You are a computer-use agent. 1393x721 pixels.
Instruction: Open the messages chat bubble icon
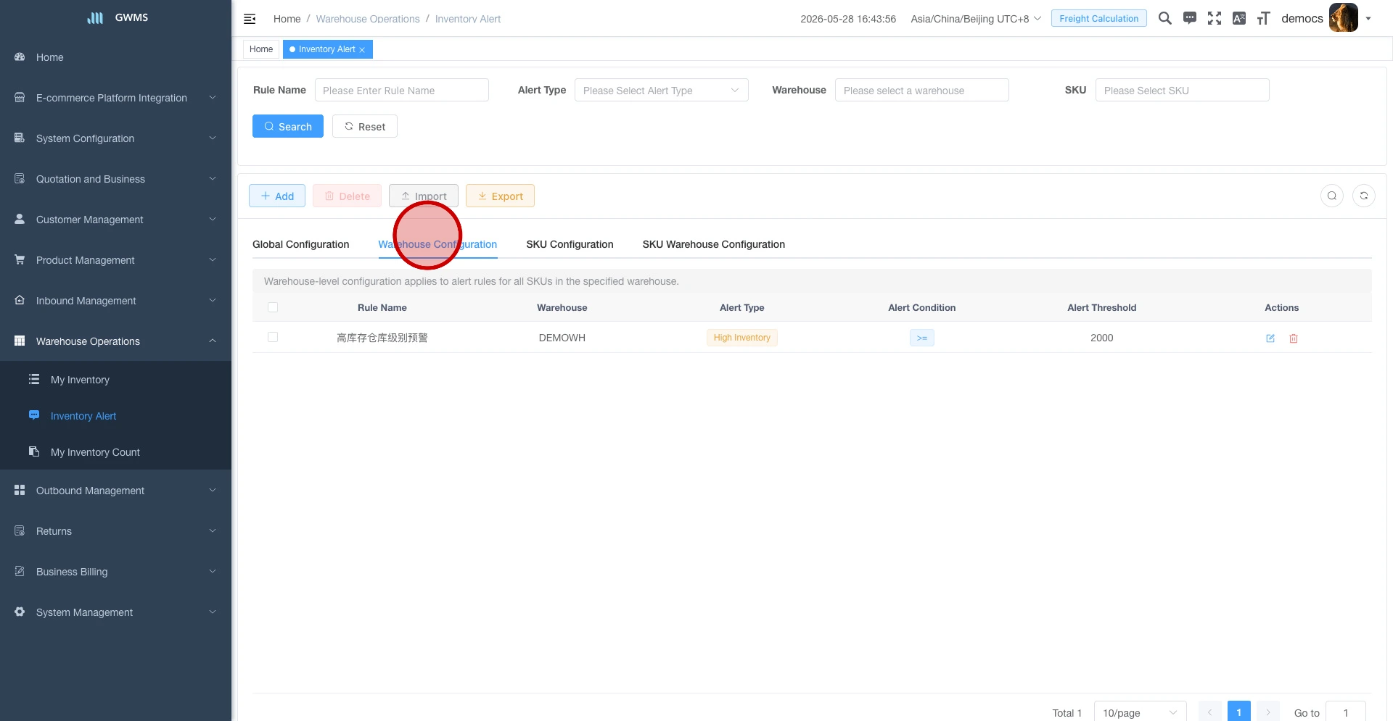[1190, 18]
